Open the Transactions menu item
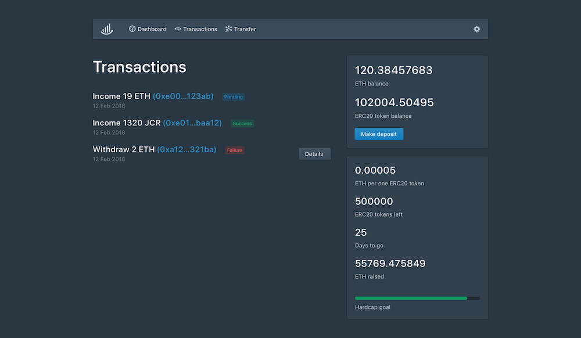Image resolution: width=581 pixels, height=338 pixels. point(196,29)
